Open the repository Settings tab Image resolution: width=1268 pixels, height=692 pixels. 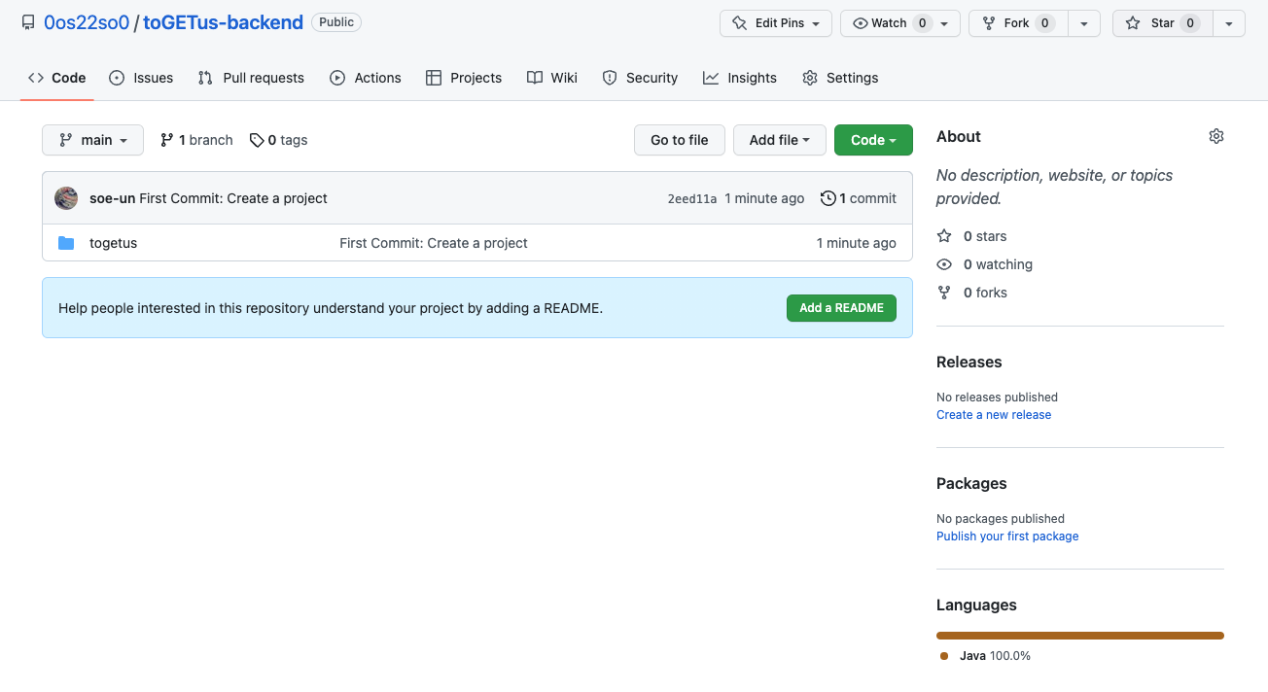click(840, 78)
